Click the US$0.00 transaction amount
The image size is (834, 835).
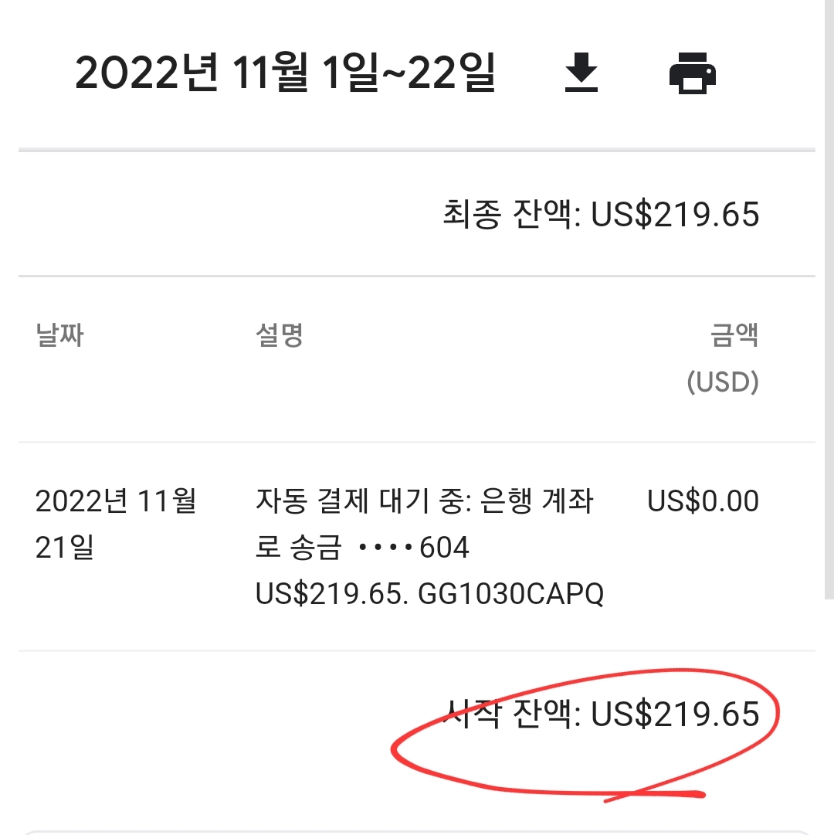(x=703, y=501)
